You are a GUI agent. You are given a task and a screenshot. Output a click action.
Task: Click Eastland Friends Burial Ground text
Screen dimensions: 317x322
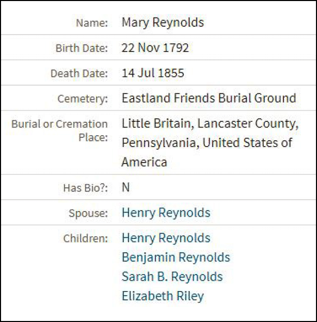tap(209, 98)
